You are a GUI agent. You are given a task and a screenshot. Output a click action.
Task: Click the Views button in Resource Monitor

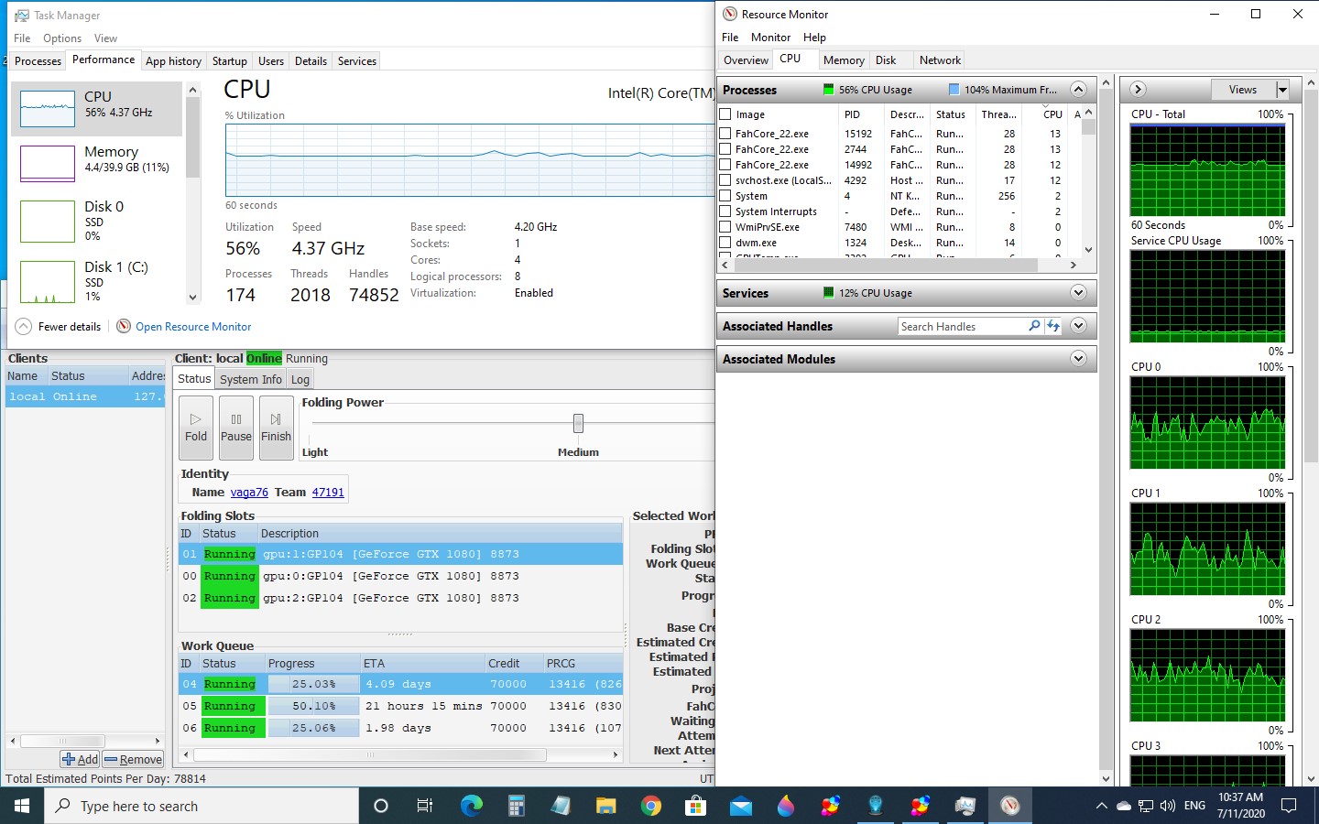[1243, 90]
